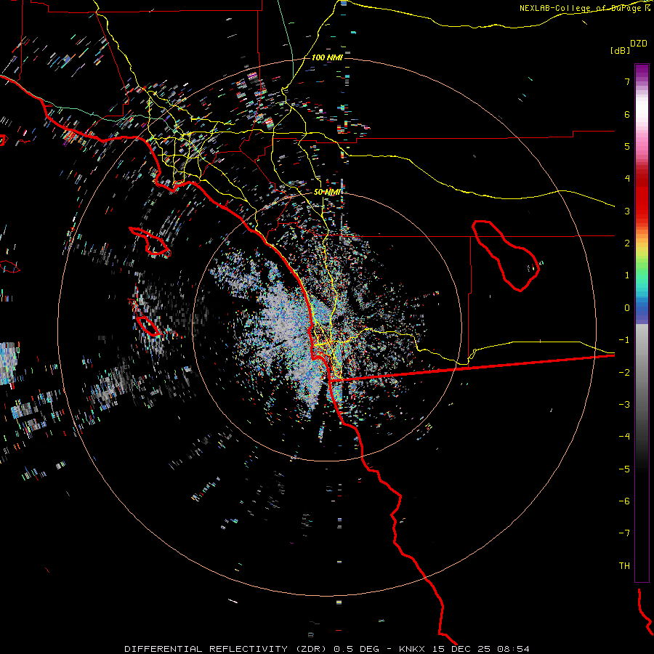This screenshot has height=654, width=654.
Task: Click the 4 value on the color scale
Action: pos(627,179)
